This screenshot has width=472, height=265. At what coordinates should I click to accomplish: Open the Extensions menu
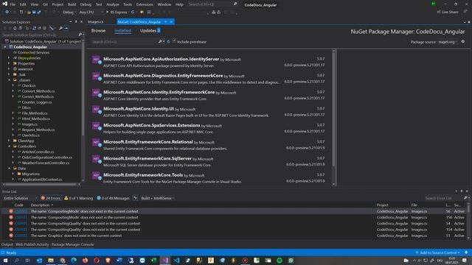point(145,4)
